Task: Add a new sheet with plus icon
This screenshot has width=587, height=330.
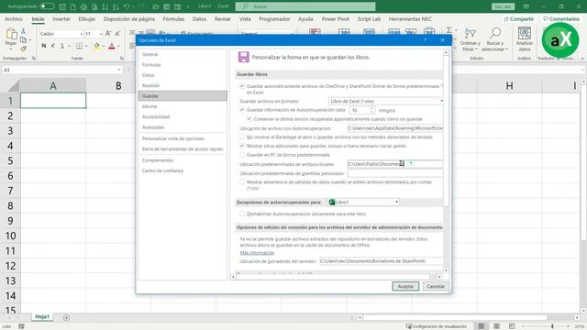Action: point(66,318)
